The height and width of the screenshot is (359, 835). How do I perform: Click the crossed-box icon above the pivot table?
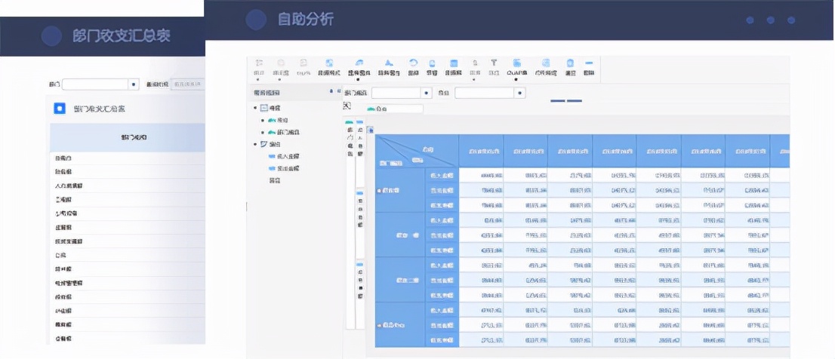coord(347,106)
